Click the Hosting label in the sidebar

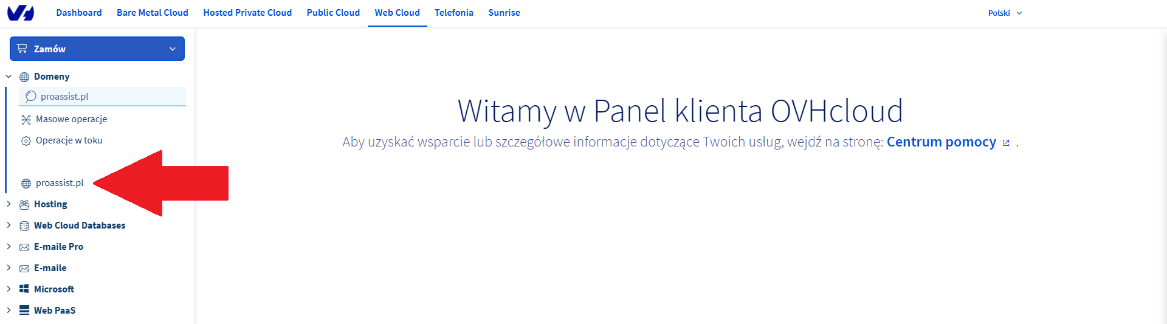coord(50,204)
